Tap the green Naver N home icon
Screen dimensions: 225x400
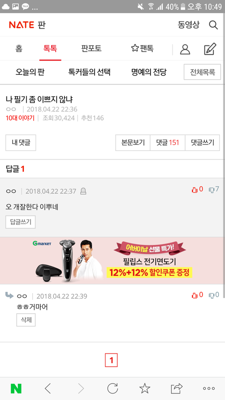coord(16,389)
